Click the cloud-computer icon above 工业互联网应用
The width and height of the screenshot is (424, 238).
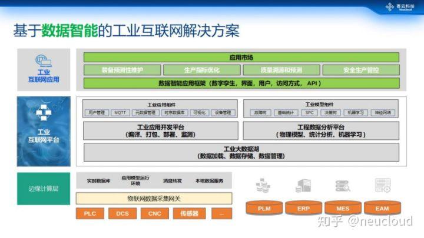tap(44, 61)
